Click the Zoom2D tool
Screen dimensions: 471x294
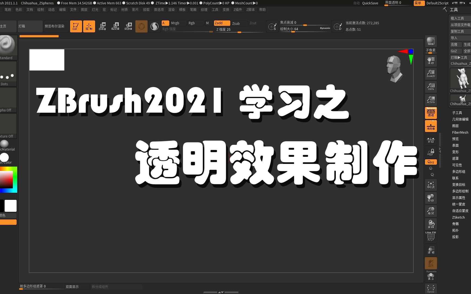[x=431, y=73]
